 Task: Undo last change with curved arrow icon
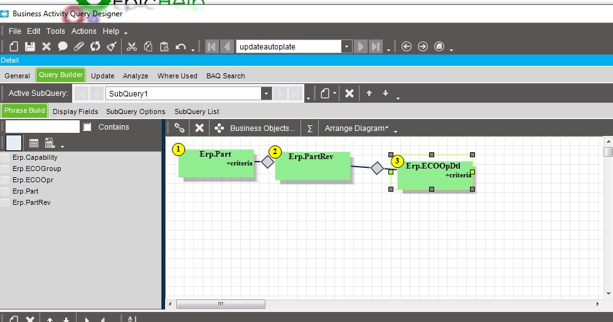181,46
